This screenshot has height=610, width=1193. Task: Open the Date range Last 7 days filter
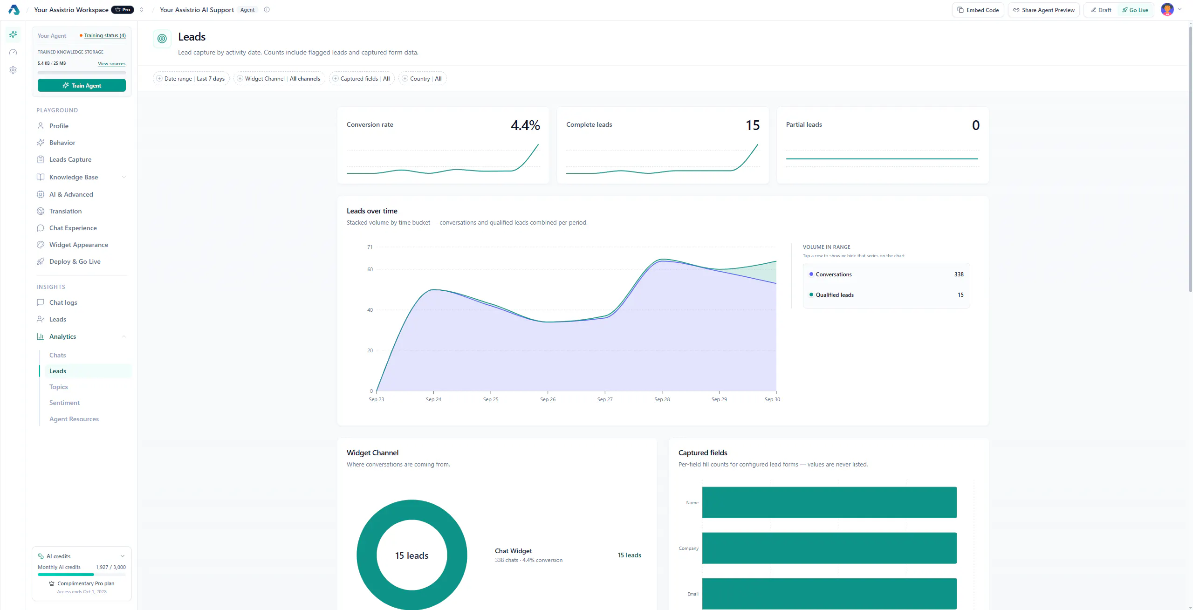(191, 79)
